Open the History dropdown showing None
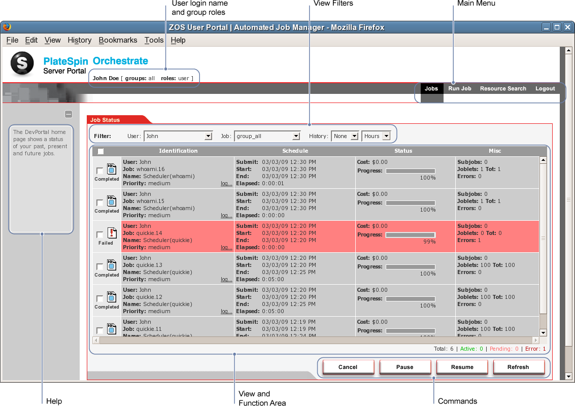This screenshot has width=575, height=406. pos(345,136)
